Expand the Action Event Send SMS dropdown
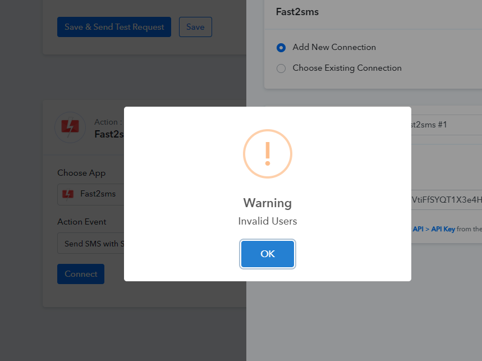This screenshot has width=482, height=361. 91,243
